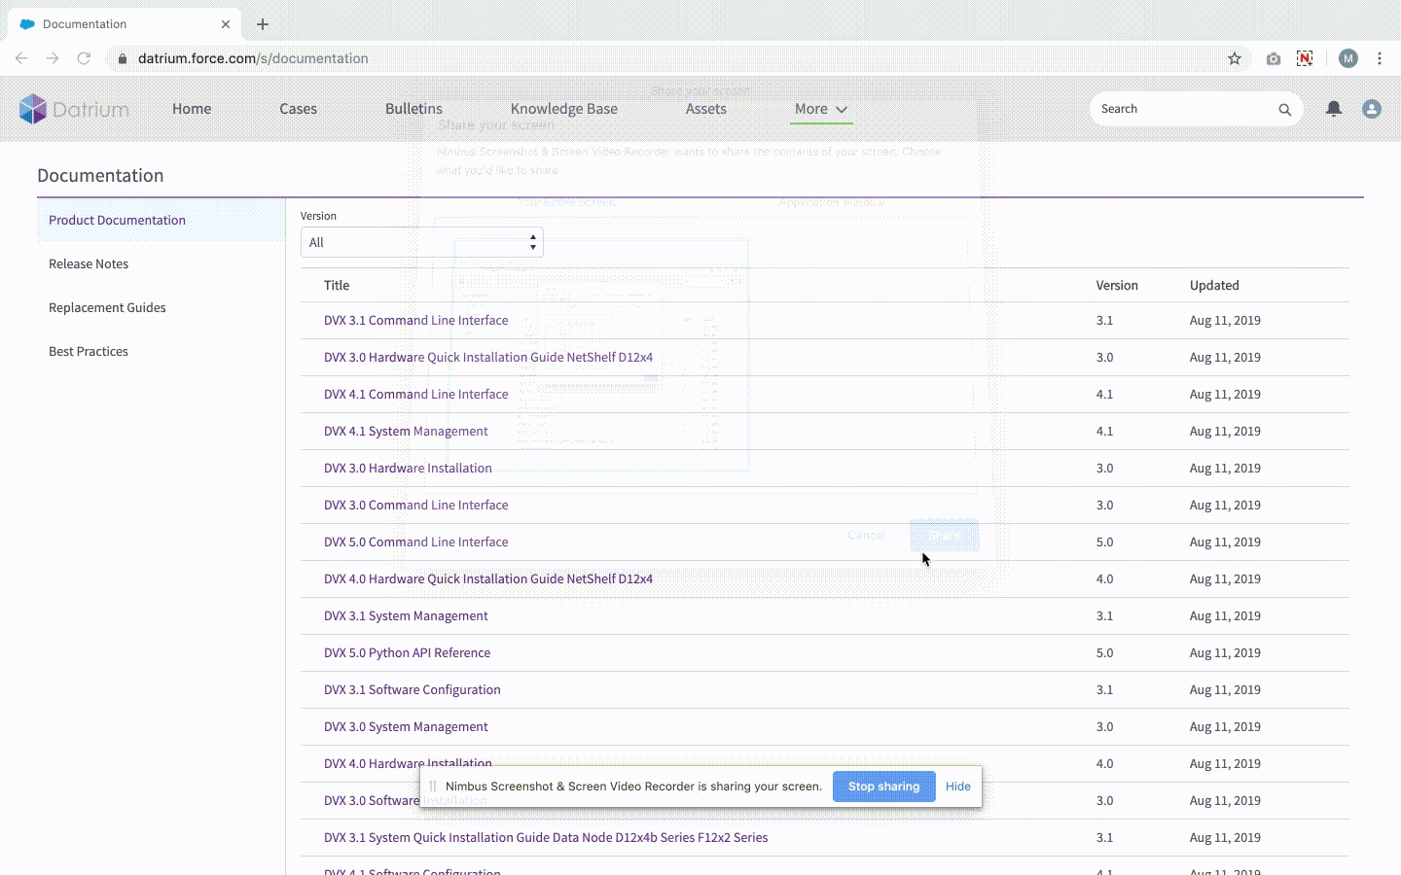Open DVX 5.0 Command Line Interface document
Screen dimensions: 1401x875
point(415,542)
